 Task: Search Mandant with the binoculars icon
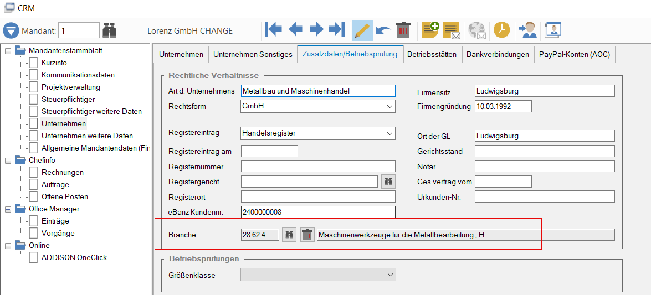(x=110, y=30)
